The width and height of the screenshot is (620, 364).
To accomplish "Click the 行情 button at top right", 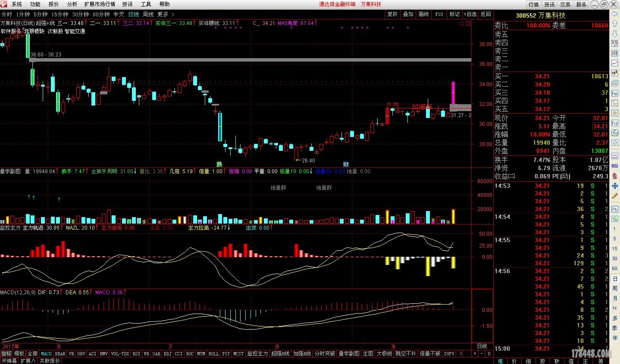I will click(x=534, y=4).
